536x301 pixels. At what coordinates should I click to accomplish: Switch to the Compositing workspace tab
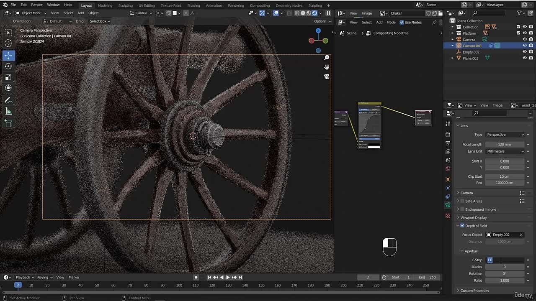(260, 5)
